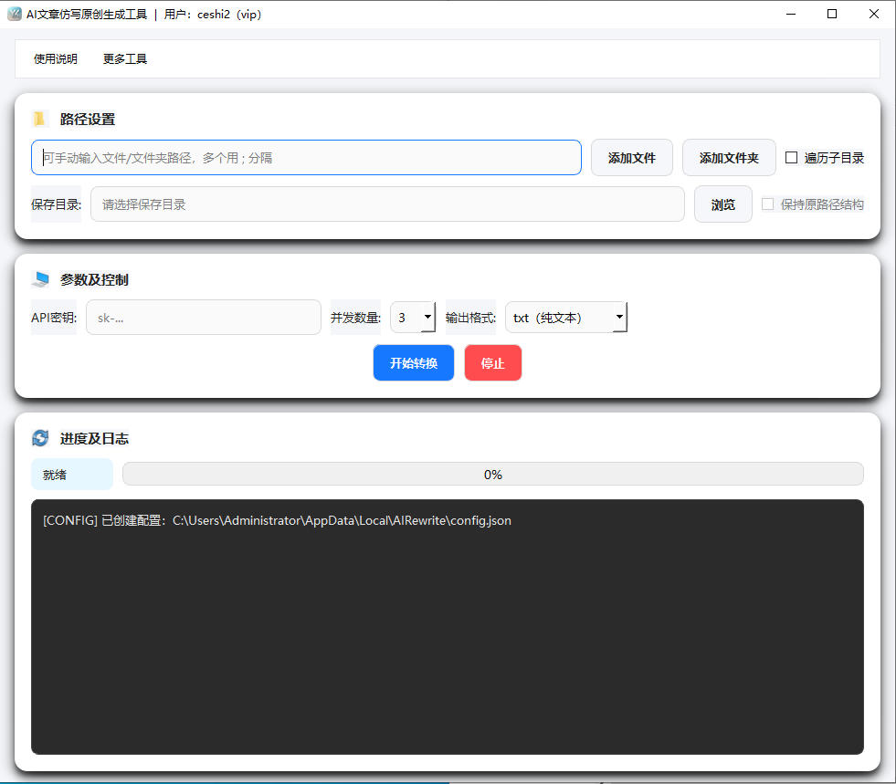Viewport: 896px width, 784px height.
Task: Click the 进度及日志 section title
Action: click(94, 438)
